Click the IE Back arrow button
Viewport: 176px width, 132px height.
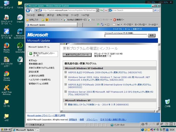pyautogui.click(x=28, y=11)
